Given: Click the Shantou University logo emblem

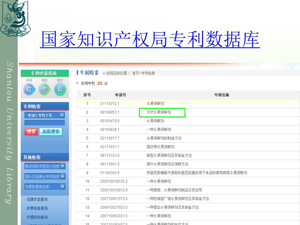Looking at the screenshot, I should click(15, 18).
